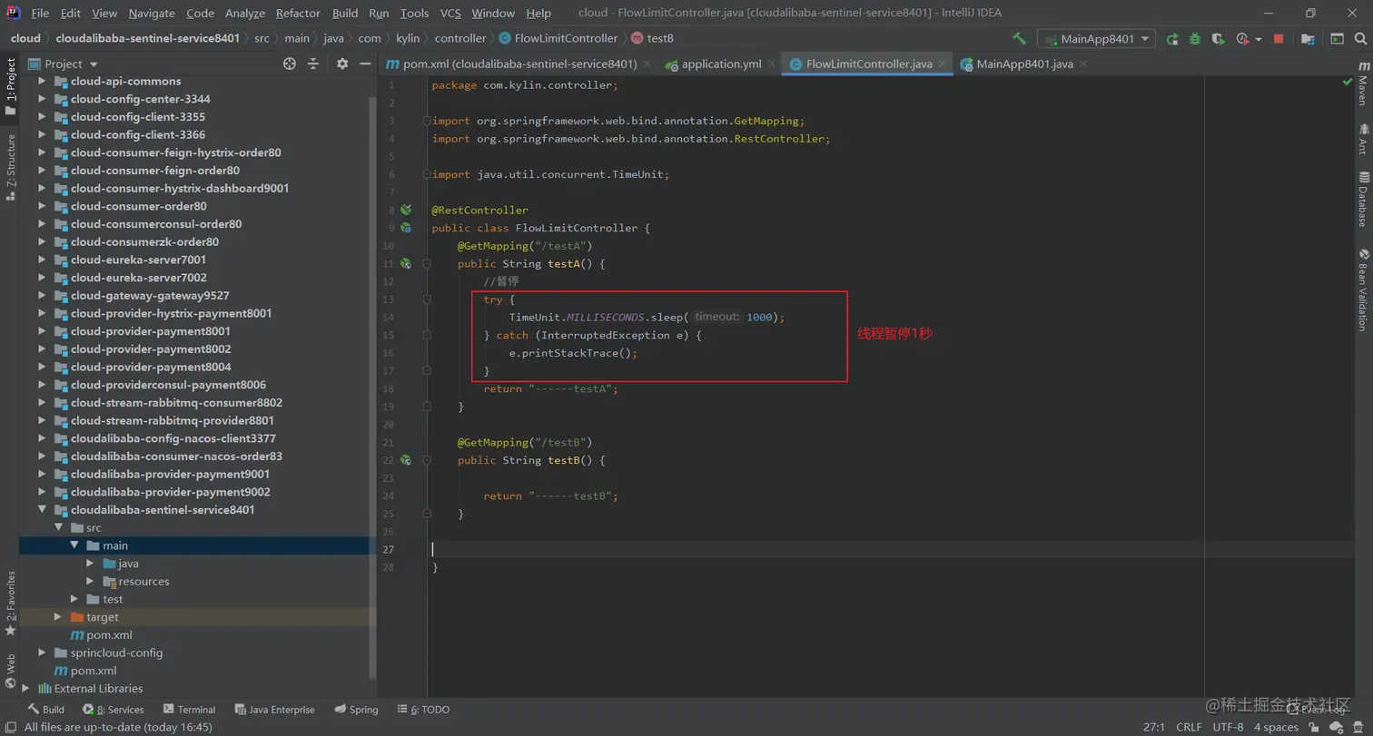Click the locate-in-project target icon in the Project panel

click(x=290, y=64)
